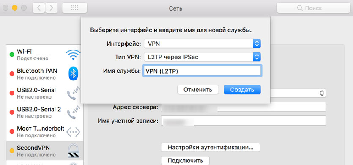Expand the Тип VPN dropdown

[x=202, y=57]
